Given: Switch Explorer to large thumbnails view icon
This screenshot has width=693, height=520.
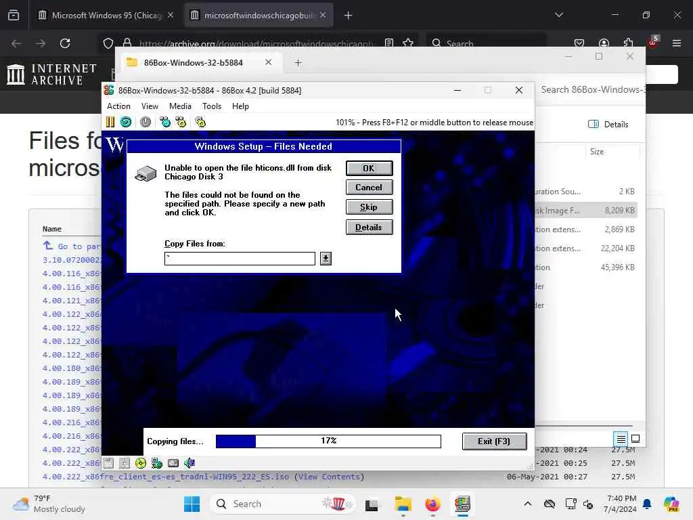Looking at the screenshot, I should [x=635, y=439].
